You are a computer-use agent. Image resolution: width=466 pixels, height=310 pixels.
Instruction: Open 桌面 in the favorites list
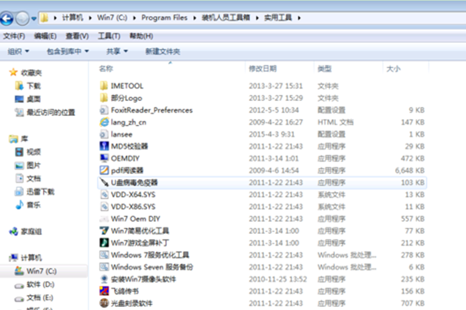pos(34,99)
